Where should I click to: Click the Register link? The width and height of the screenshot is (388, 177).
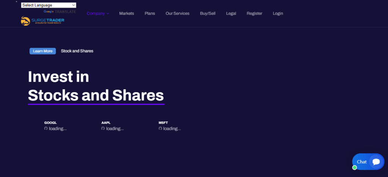(x=254, y=14)
